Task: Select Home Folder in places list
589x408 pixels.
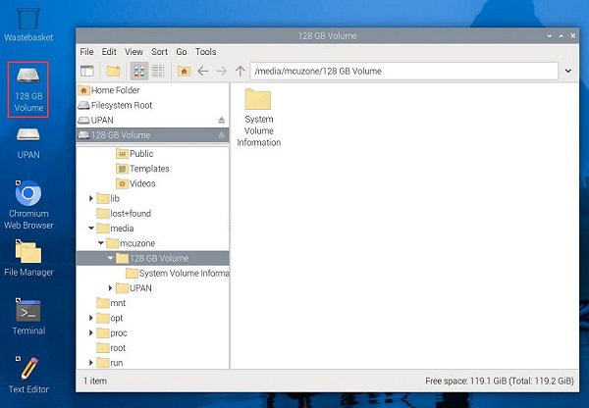Action: [152, 90]
